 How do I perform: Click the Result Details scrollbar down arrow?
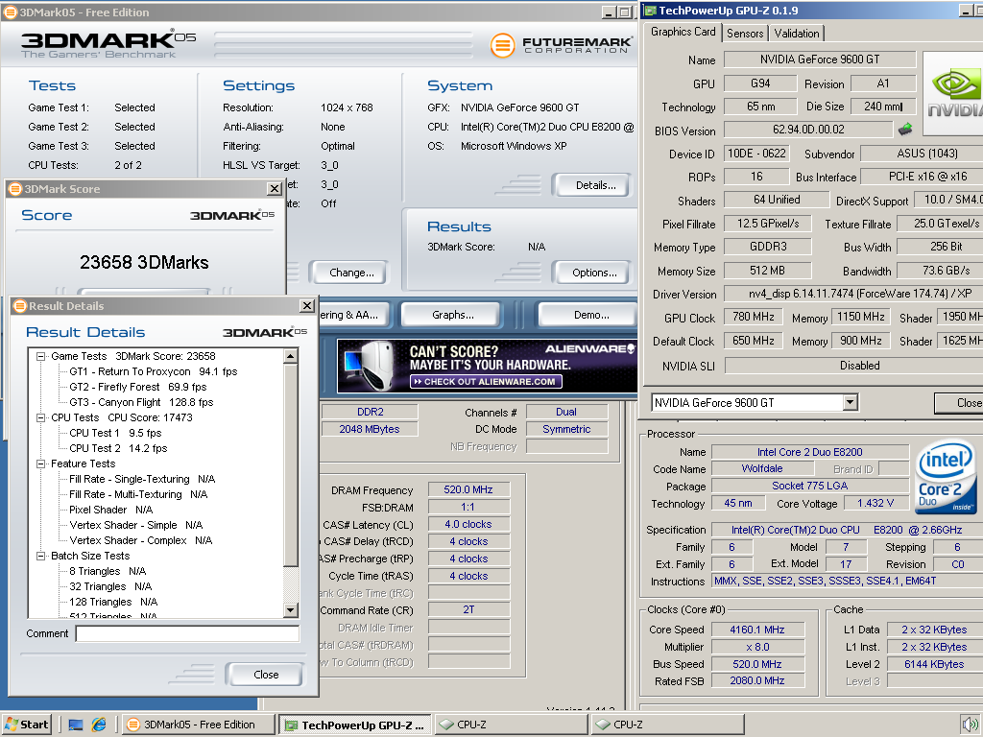(290, 609)
